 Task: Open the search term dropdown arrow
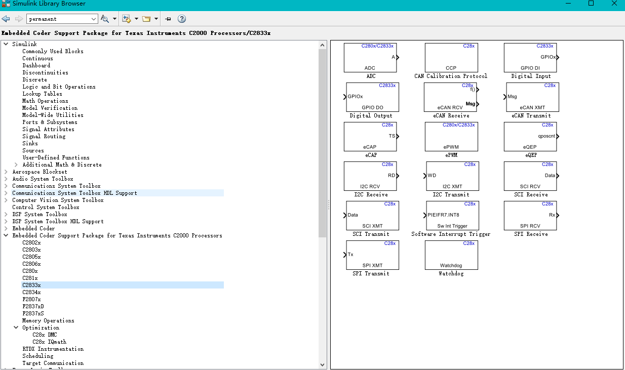94,19
